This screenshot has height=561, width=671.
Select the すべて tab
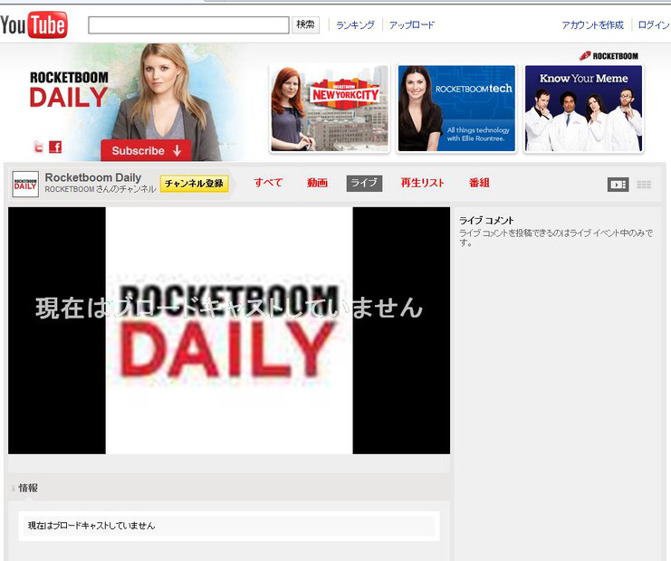268,183
